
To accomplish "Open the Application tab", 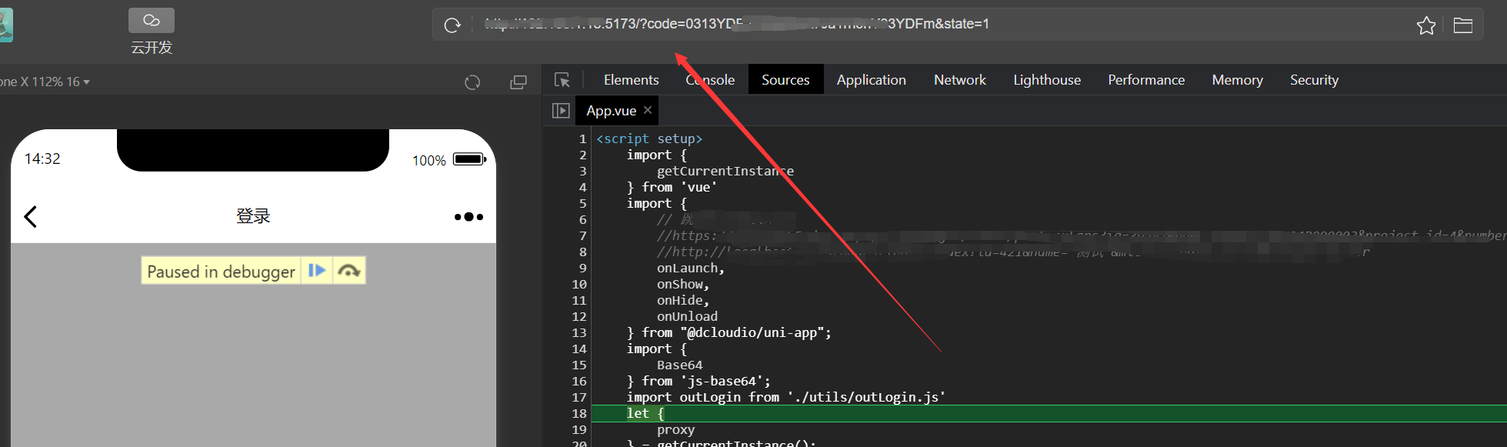I will tap(871, 80).
